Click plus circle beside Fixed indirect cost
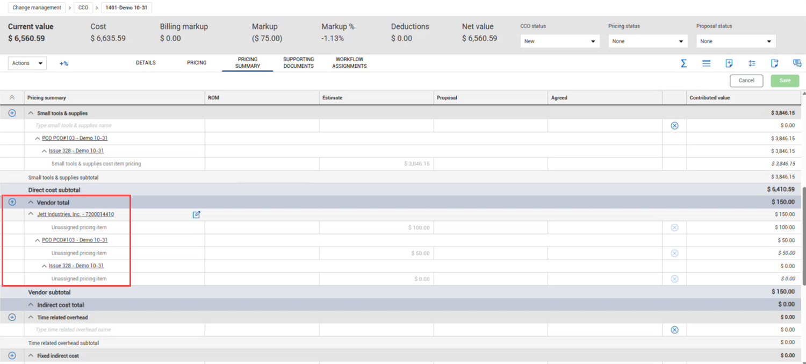The width and height of the screenshot is (806, 364). click(x=12, y=355)
